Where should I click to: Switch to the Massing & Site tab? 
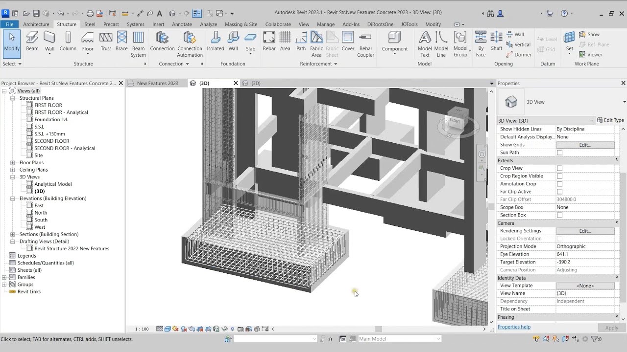click(241, 24)
